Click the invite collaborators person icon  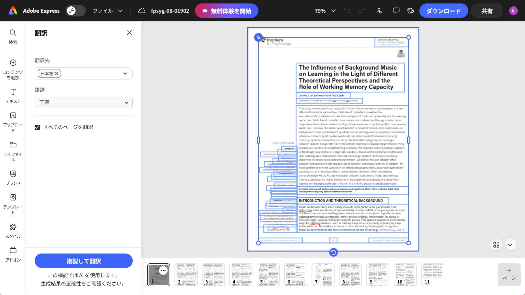[379, 11]
